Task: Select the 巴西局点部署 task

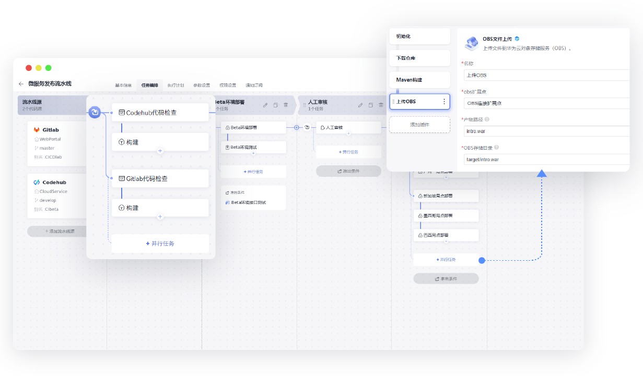Action: pos(446,235)
